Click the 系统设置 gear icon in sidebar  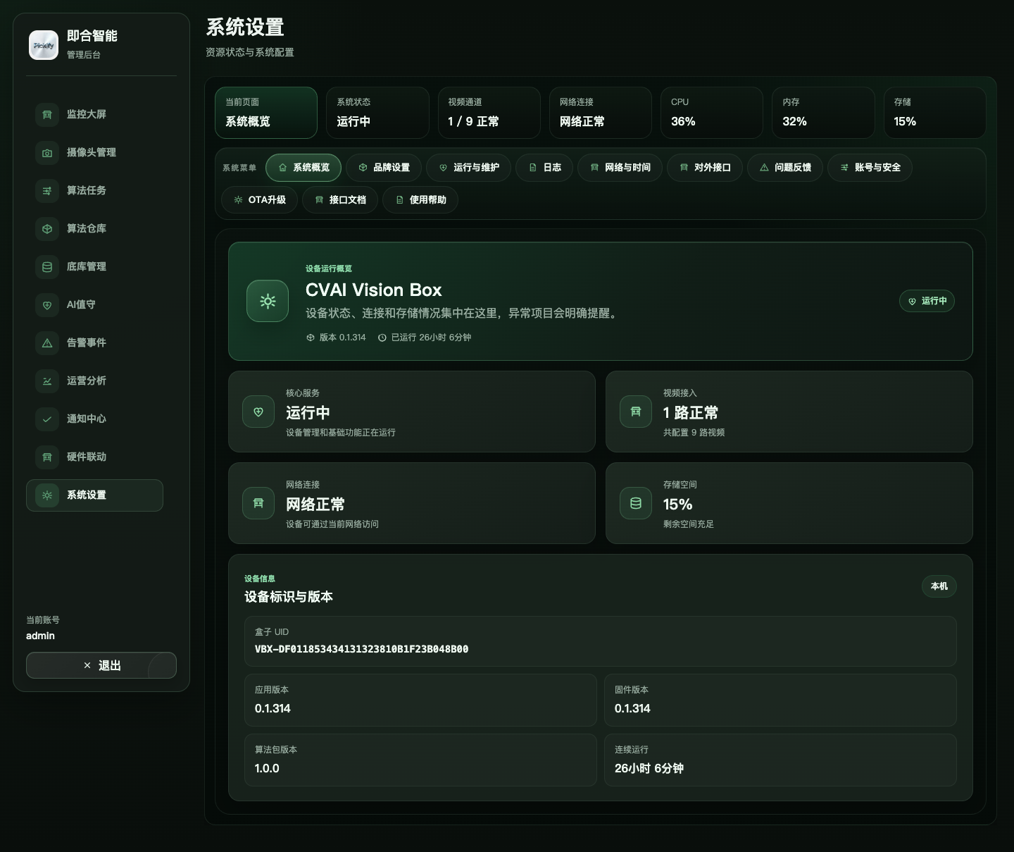tap(47, 495)
